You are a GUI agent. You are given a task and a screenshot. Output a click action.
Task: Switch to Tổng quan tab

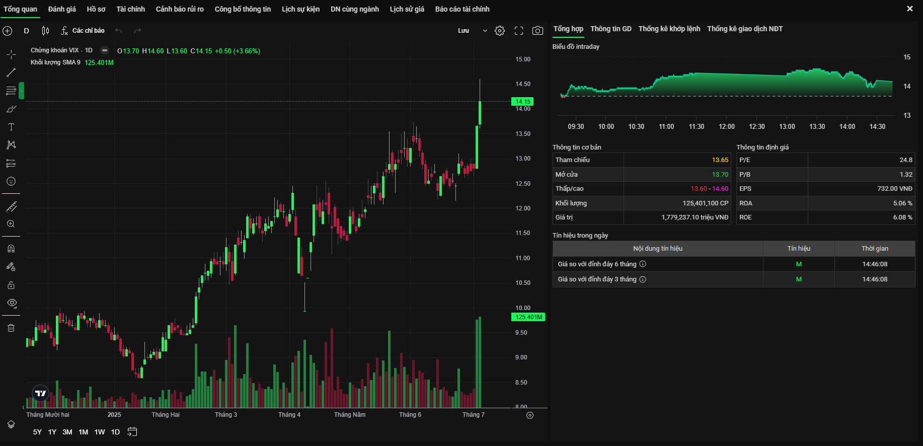pos(21,9)
